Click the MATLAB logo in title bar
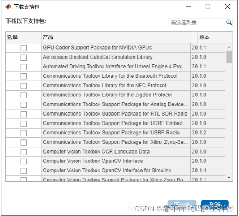The width and height of the screenshot is (239, 216). coord(8,7)
